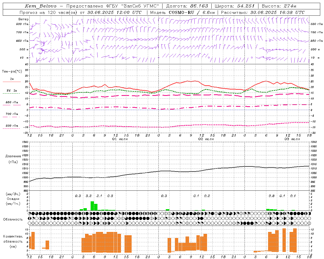
Task: Click the 2.1 precipitation total value
Action: pyautogui.click(x=99, y=196)
